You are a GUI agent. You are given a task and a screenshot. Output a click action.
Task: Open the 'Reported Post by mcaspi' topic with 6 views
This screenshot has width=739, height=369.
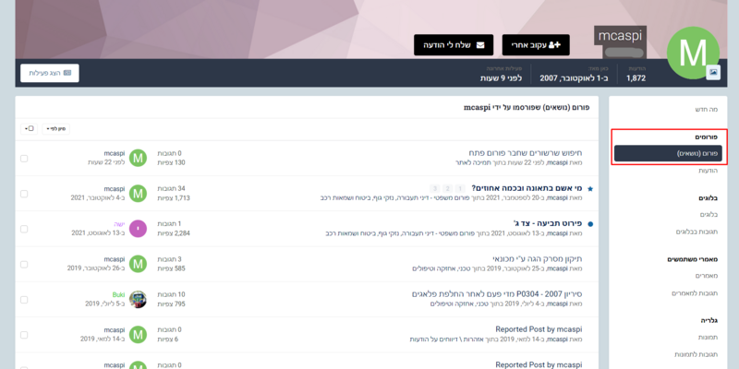pyautogui.click(x=539, y=329)
